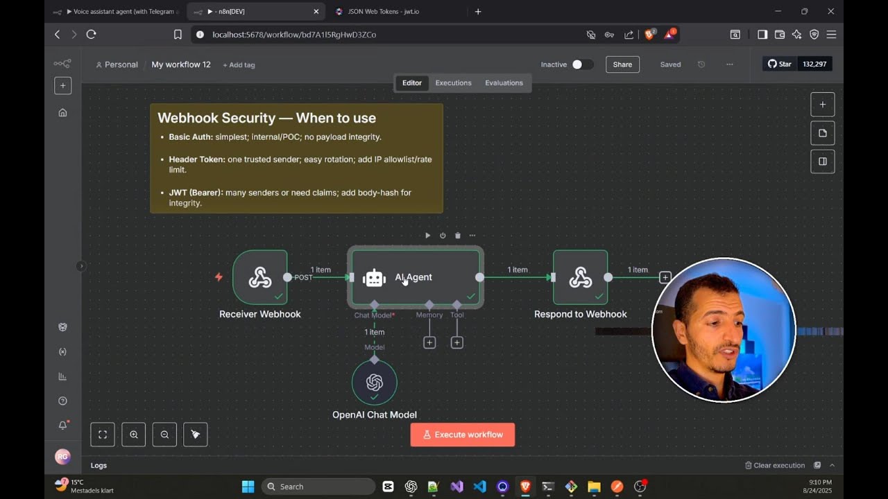Click the browser address bar URL
This screenshot has width=888, height=499.
click(x=294, y=35)
